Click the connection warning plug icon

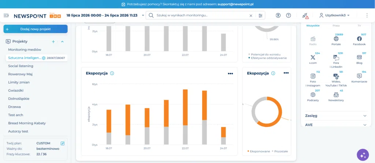305,16
